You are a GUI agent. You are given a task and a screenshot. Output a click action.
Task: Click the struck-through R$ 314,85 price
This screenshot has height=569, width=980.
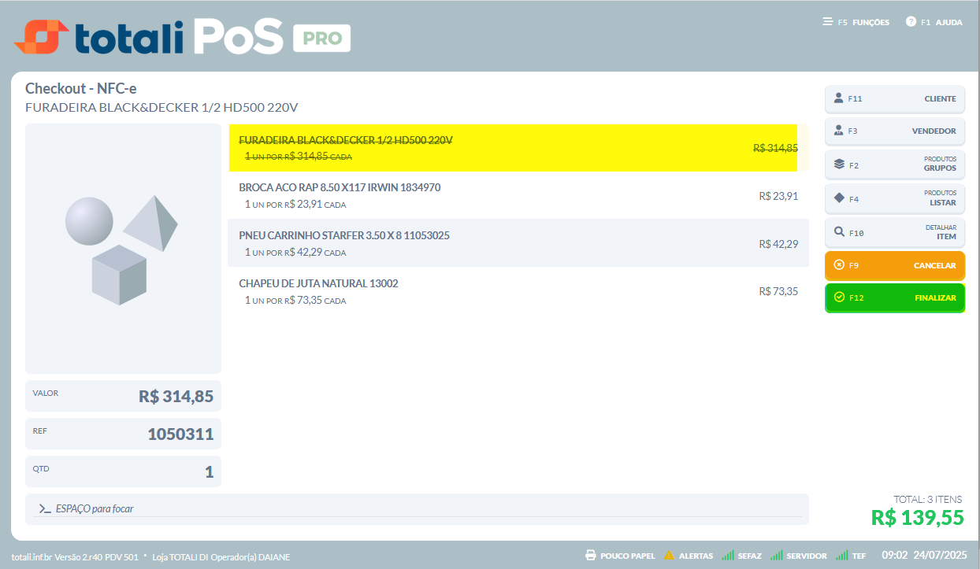click(x=776, y=148)
